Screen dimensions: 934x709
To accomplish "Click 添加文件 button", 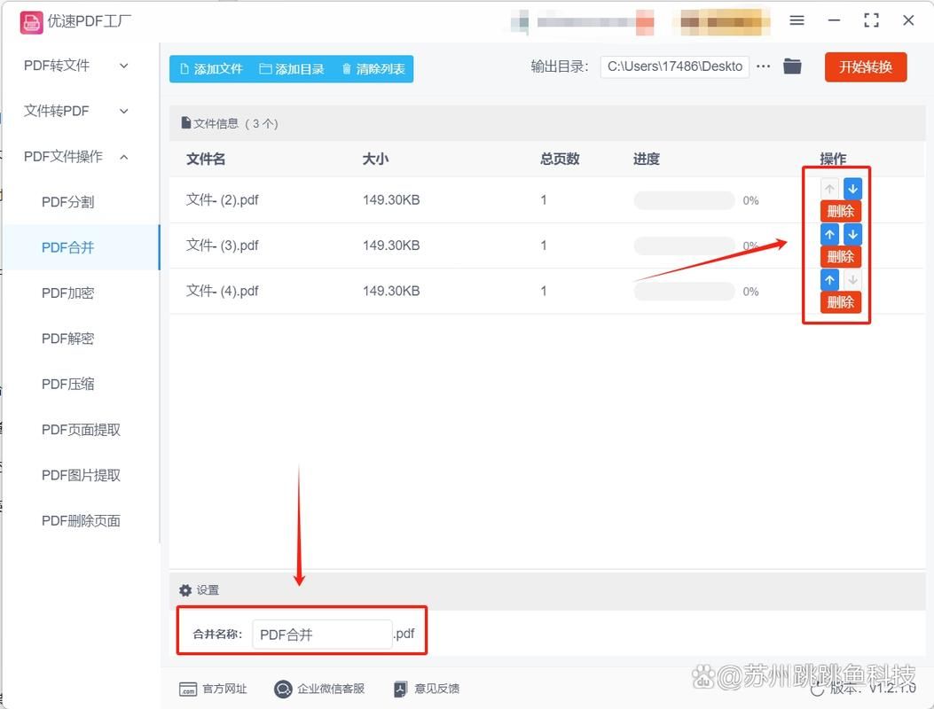I will pos(211,69).
